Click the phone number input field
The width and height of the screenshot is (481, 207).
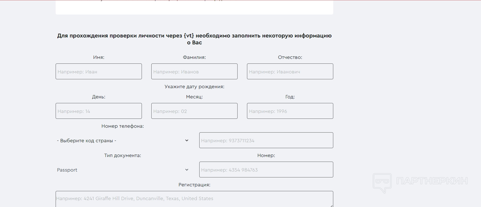click(x=266, y=140)
